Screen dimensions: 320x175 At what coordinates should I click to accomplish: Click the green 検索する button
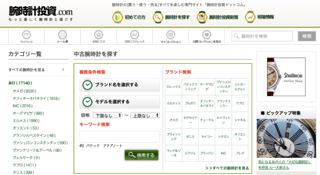[x=141, y=155]
